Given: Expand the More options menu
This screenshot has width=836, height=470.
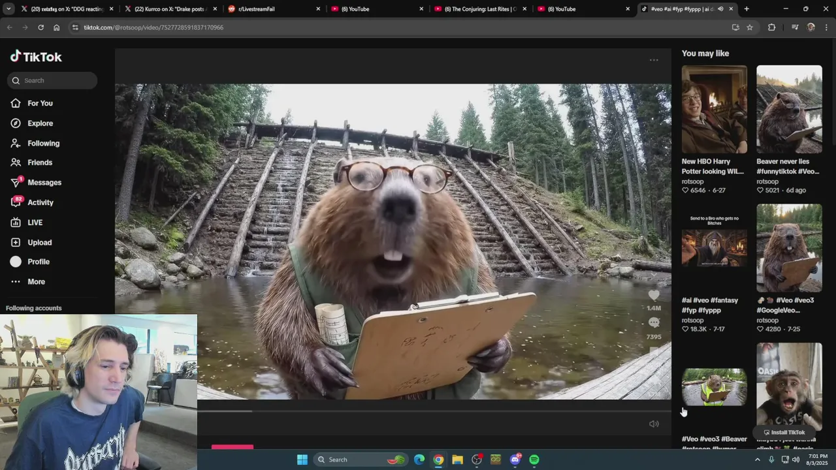Looking at the screenshot, I should click(36, 282).
